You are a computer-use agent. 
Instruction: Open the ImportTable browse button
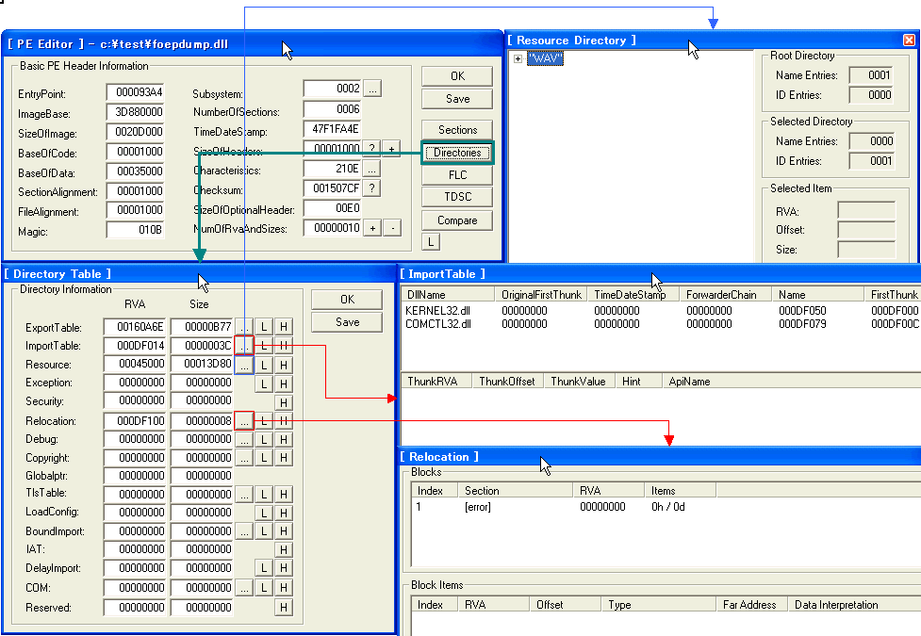tap(244, 346)
